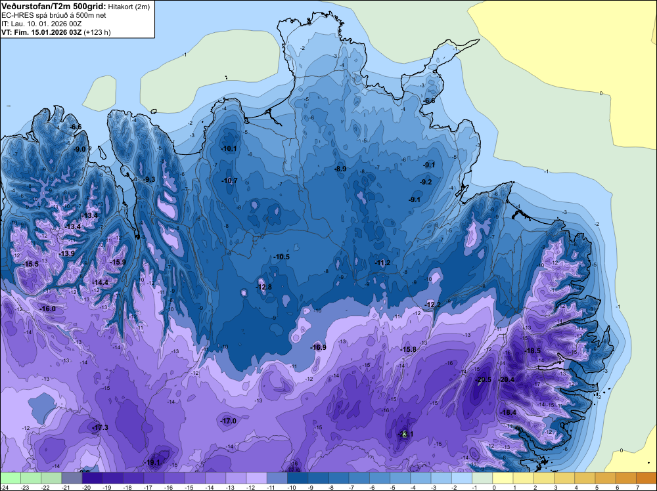Click the legend swatch between -7 and -6
657x491 pixels.
(359, 478)
